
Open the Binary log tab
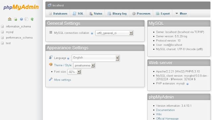117,14
